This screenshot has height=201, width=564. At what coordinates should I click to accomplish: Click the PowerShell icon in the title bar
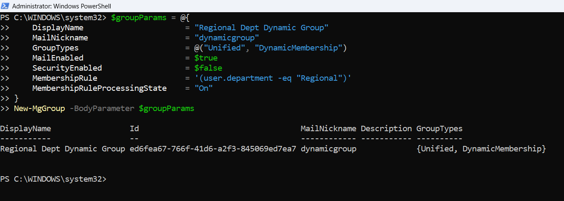6,6
